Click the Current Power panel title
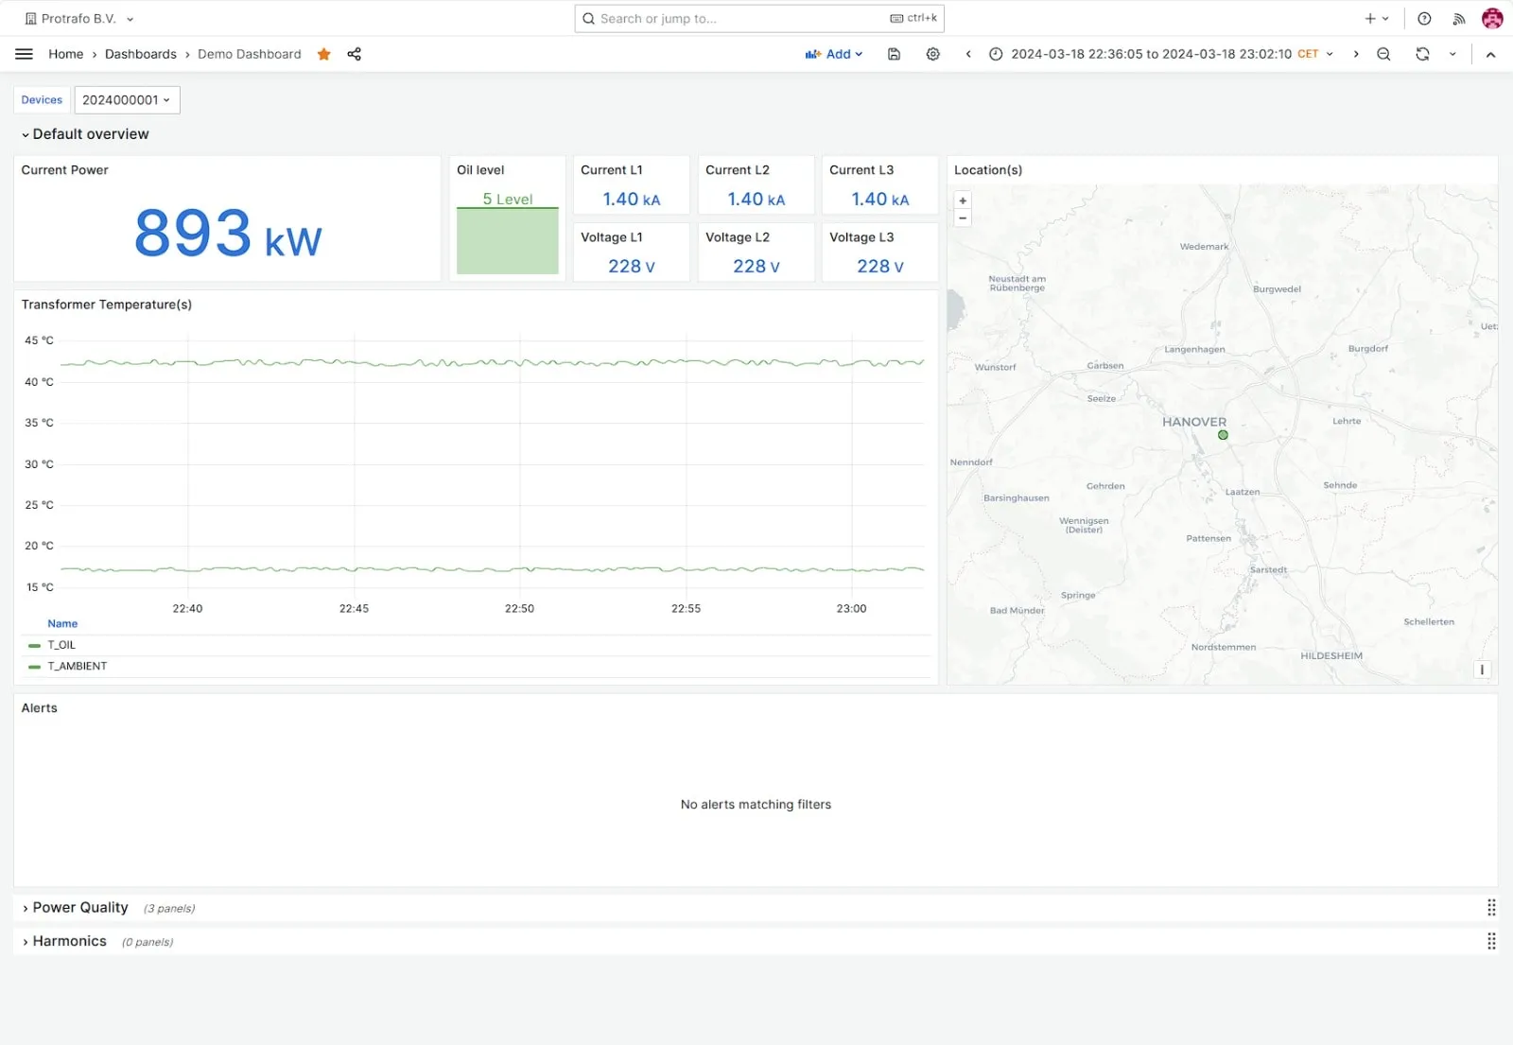This screenshot has width=1513, height=1045. click(x=65, y=170)
